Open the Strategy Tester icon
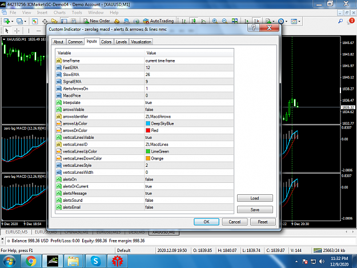This screenshot has height=268, width=357. coord(74,21)
